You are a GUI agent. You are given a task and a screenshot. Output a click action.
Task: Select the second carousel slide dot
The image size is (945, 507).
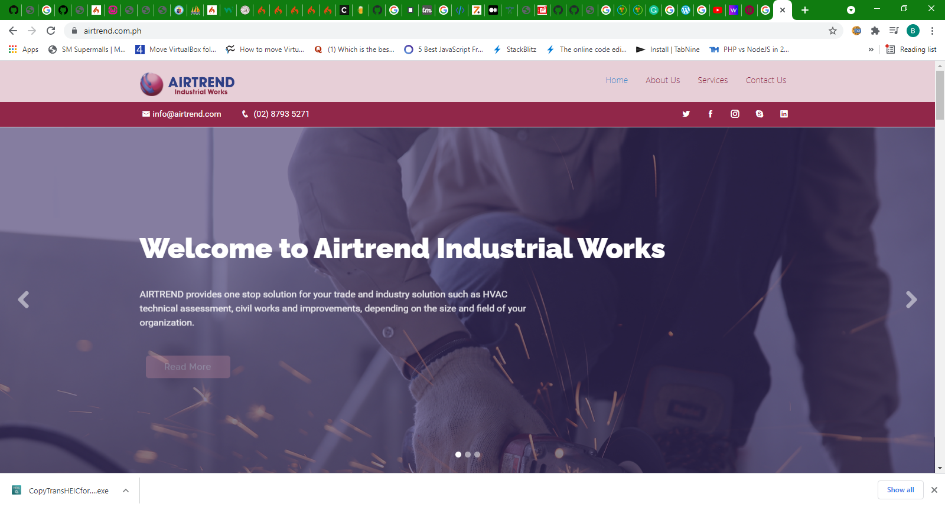click(468, 455)
